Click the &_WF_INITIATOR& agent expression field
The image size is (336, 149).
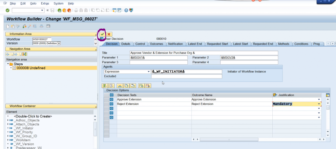click(x=187, y=72)
